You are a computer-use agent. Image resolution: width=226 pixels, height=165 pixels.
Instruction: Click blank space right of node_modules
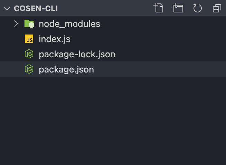coord(163,24)
